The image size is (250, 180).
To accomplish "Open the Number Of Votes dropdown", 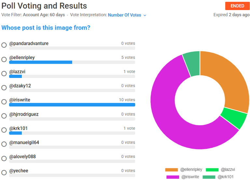I will click(x=125, y=15).
